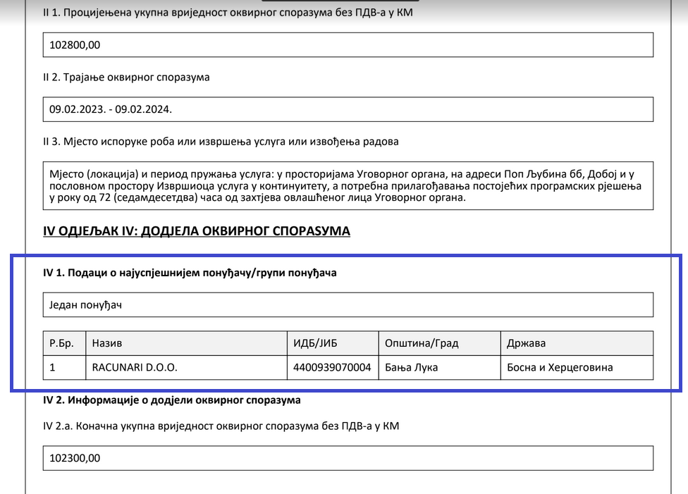Click the final value field 102300,00

click(348, 458)
